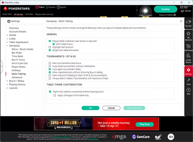Select All Games tab
Viewport: 193px width, 142px height.
click(x=18, y=14)
